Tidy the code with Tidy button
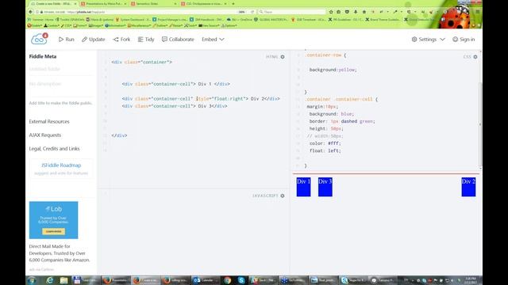Screen dimensions: 508x285 146,40
